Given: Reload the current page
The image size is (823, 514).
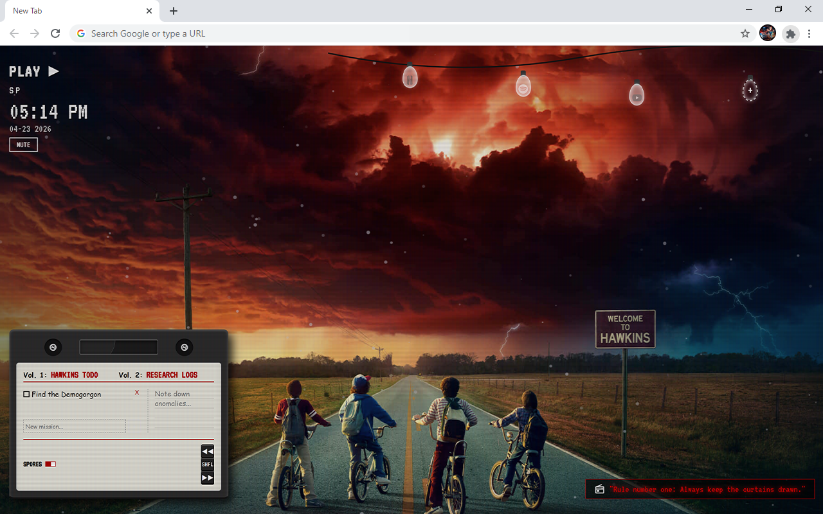Looking at the screenshot, I should click(x=55, y=33).
